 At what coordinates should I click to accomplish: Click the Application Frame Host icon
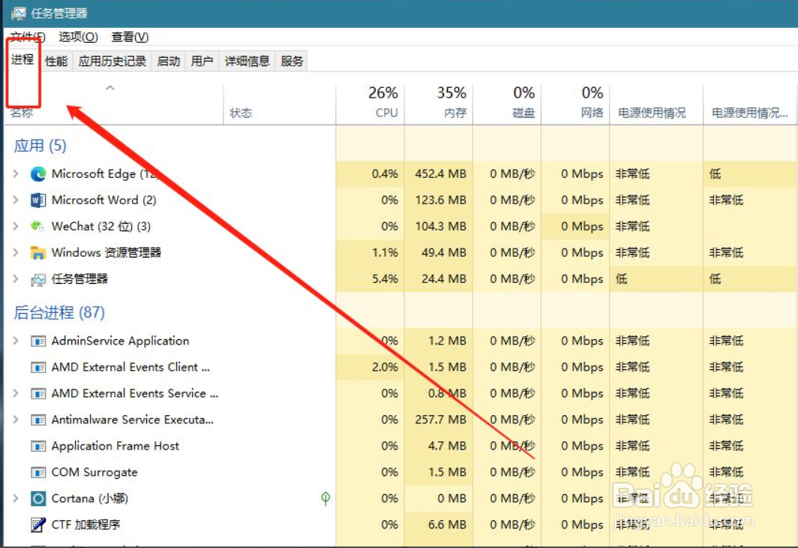[x=38, y=446]
